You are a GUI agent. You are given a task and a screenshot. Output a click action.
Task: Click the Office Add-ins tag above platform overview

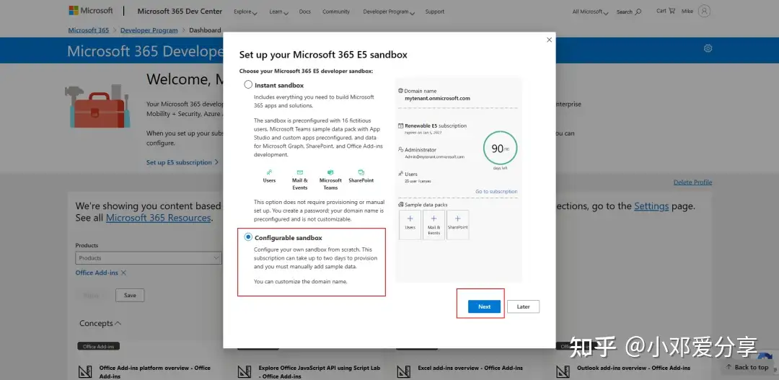98,346
